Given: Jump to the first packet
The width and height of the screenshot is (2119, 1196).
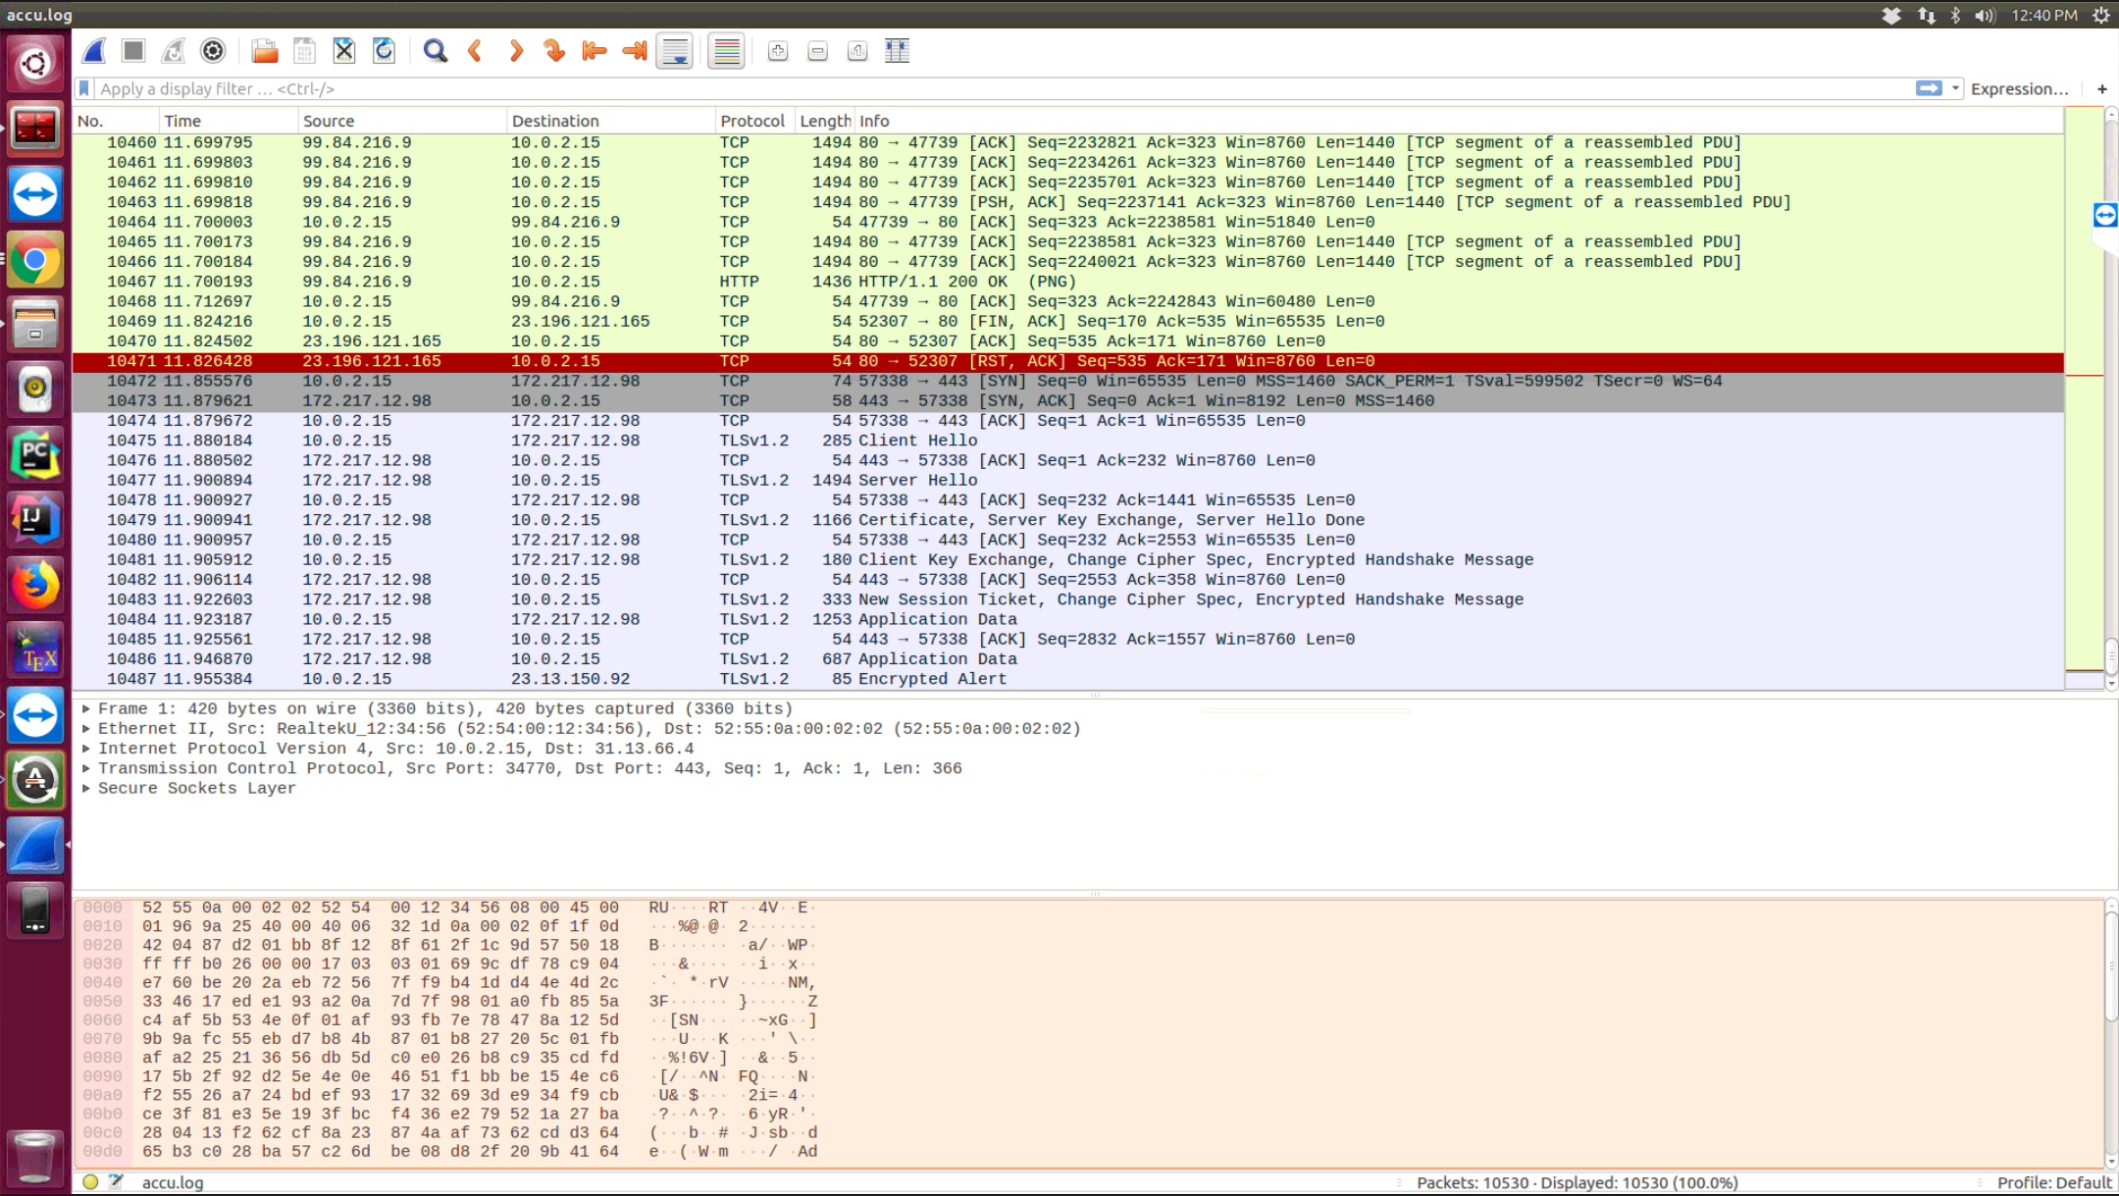Looking at the screenshot, I should click(594, 50).
